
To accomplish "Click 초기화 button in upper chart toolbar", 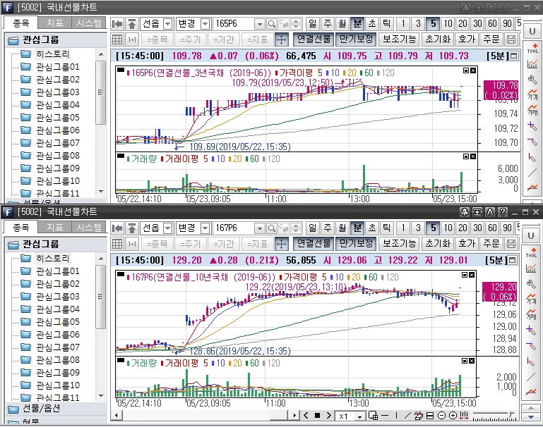I will (437, 39).
